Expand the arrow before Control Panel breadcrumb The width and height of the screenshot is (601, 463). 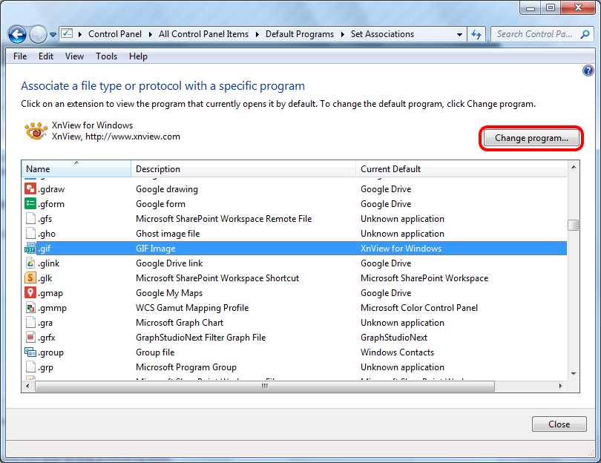pos(79,34)
